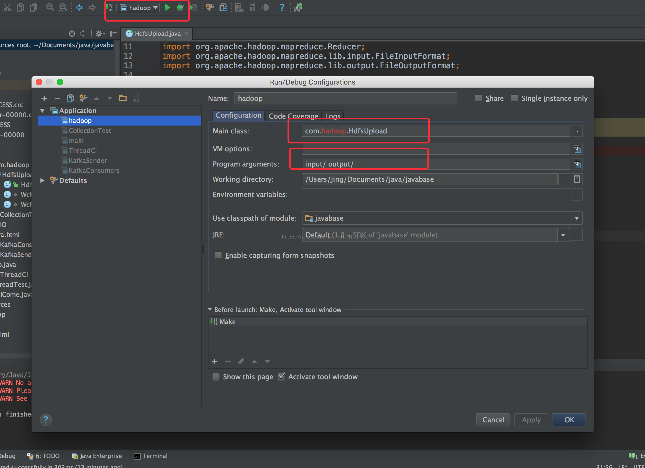Viewport: 645px width, 468px height.
Task: Edit defaults wrench icon in dialog
Action: 83,98
